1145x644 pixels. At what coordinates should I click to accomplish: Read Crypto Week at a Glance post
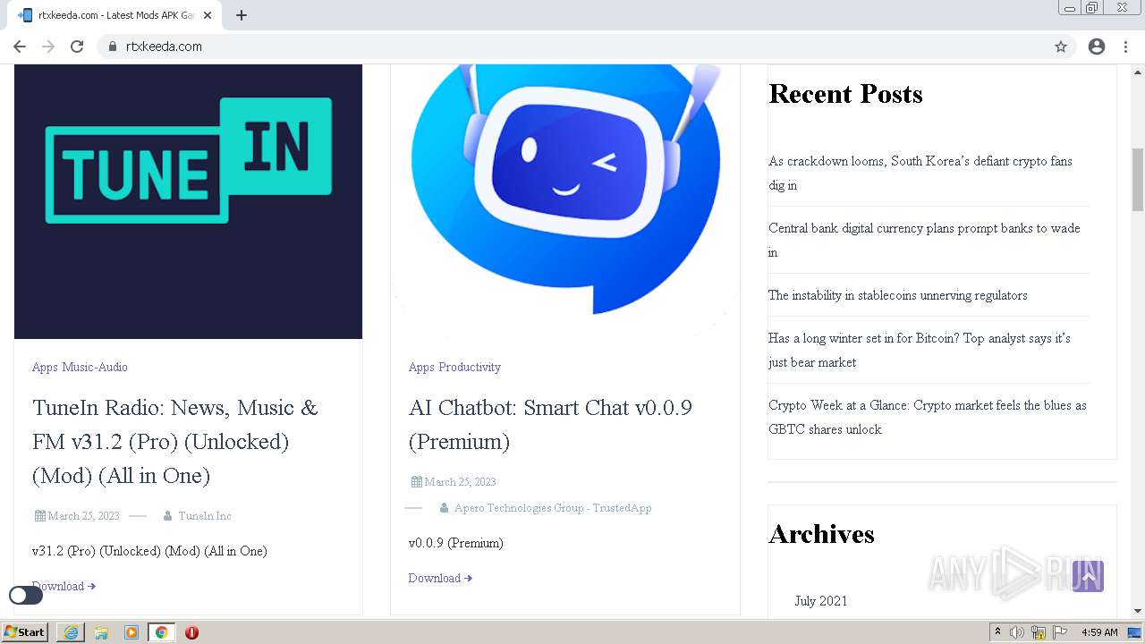pyautogui.click(x=928, y=418)
